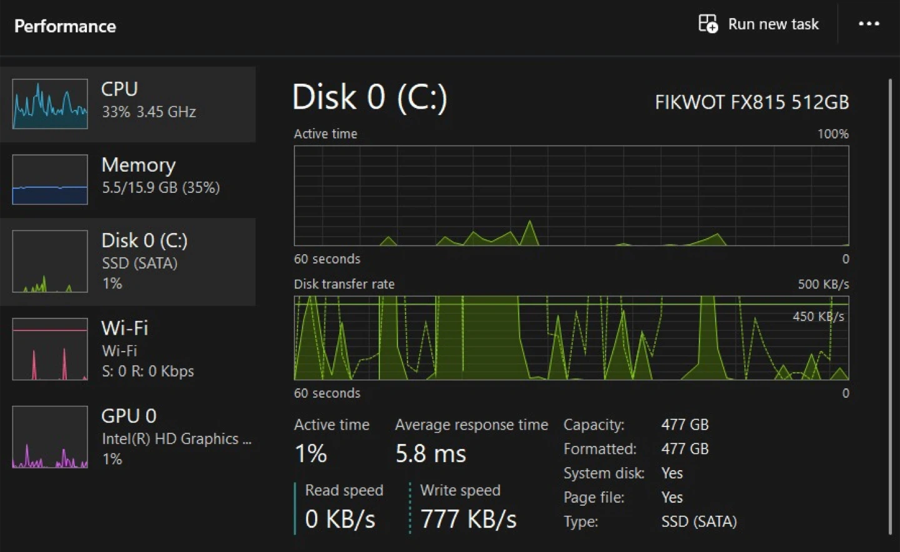Screen dimensions: 900x552
Task: Open the CPU performance entry
Action: [149, 100]
